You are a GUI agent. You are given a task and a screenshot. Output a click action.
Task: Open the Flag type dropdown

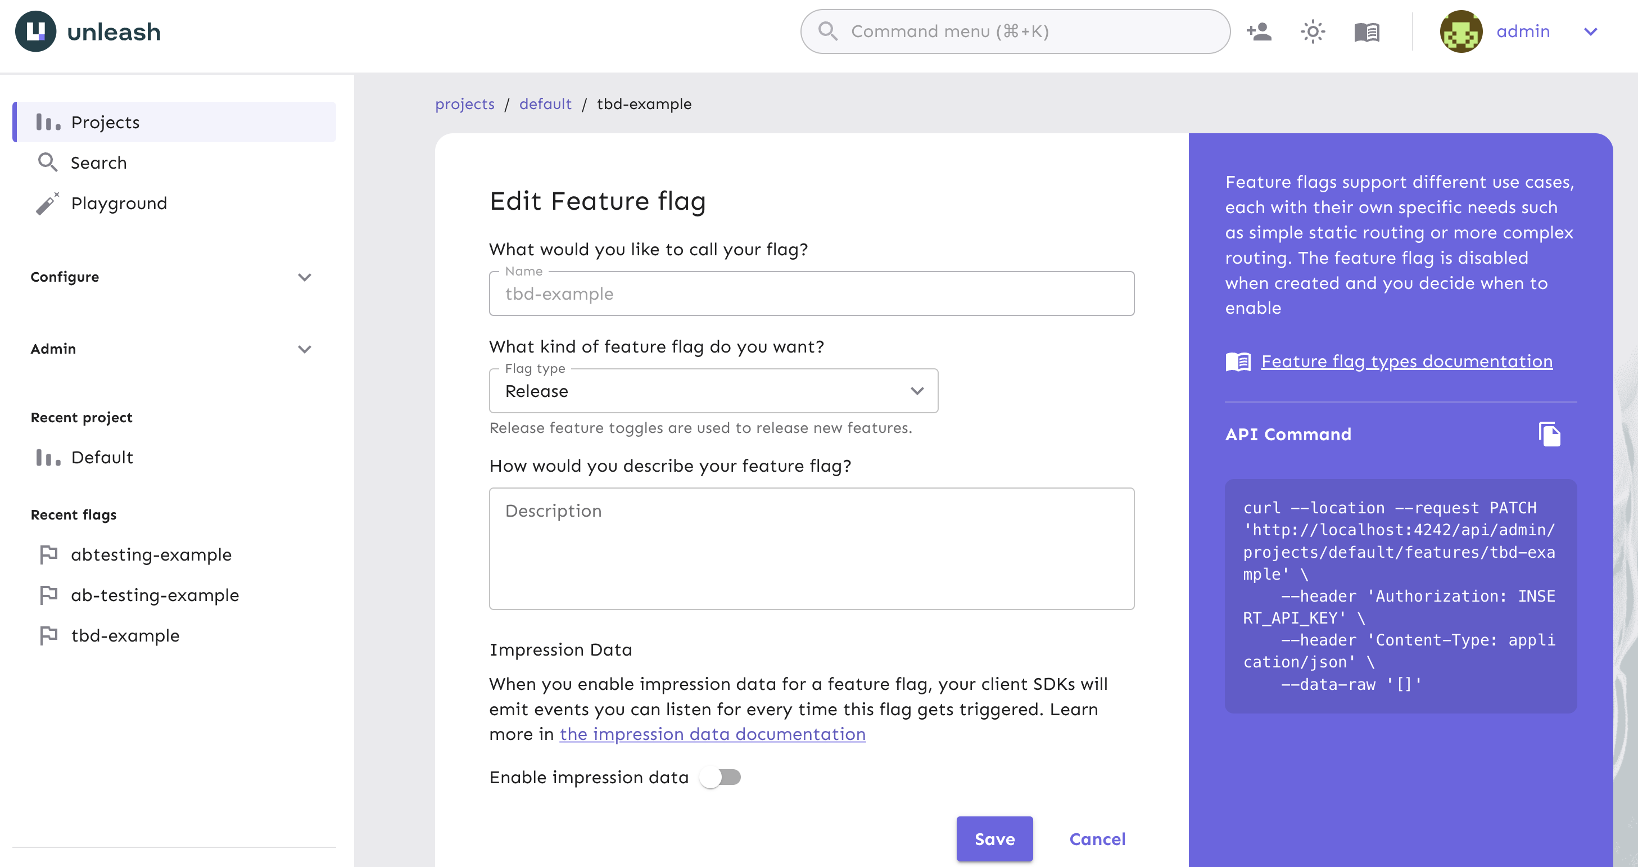pos(713,391)
